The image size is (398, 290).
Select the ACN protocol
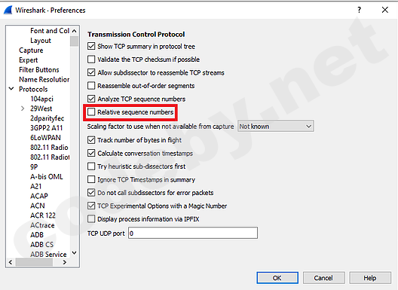coord(38,206)
